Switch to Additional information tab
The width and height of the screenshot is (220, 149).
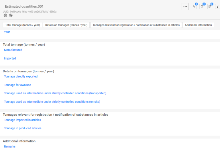198,25
